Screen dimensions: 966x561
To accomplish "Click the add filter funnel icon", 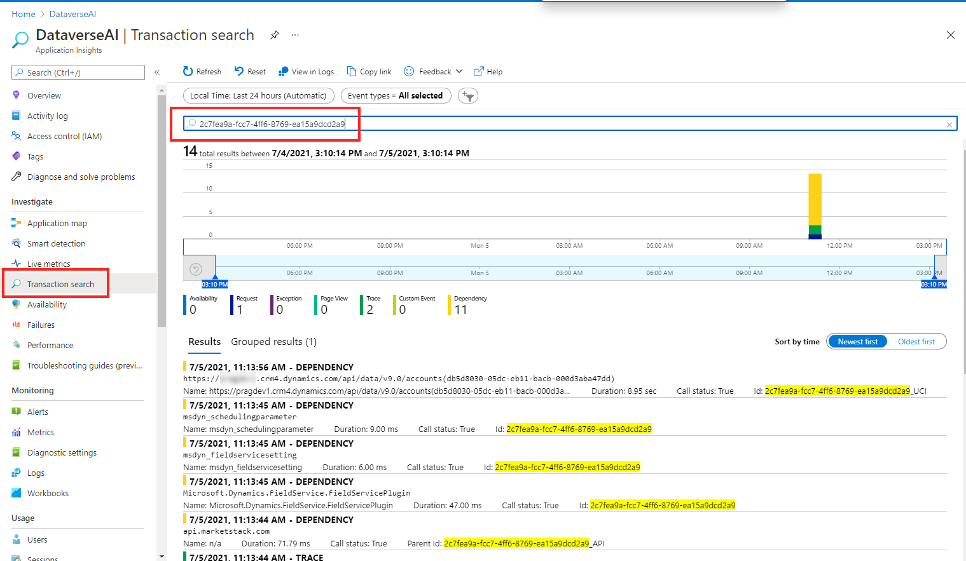I will click(x=468, y=96).
